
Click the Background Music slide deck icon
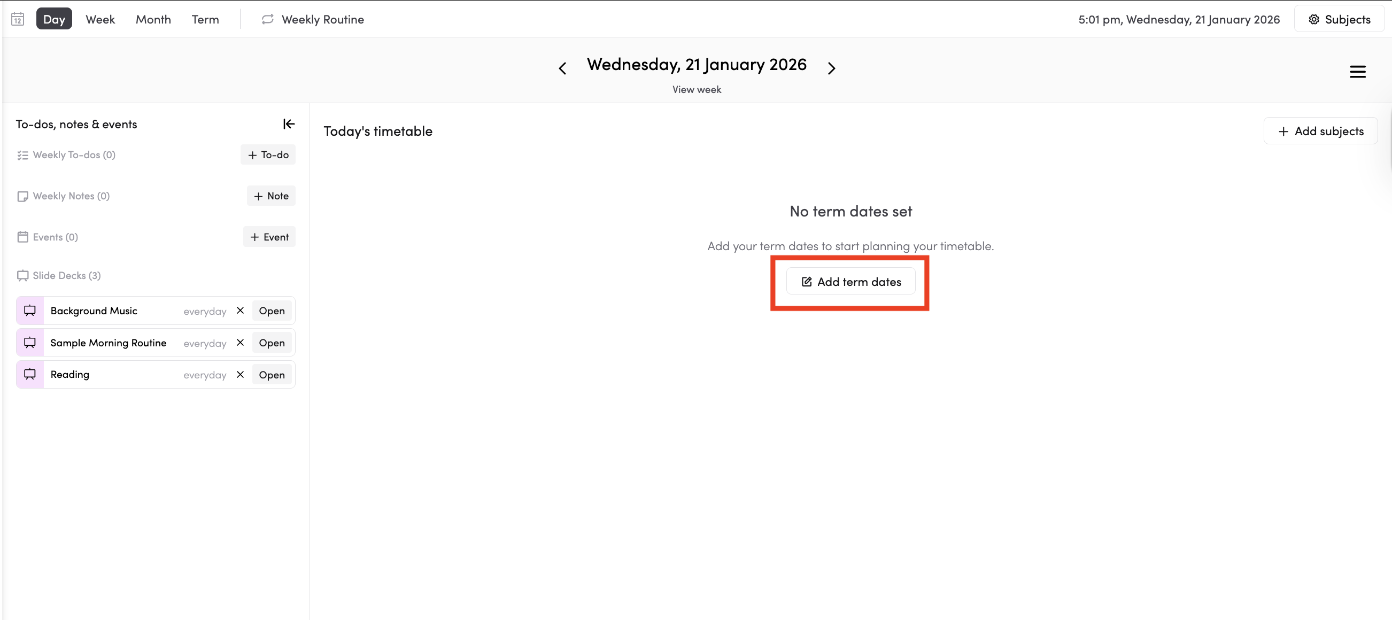[x=30, y=311]
